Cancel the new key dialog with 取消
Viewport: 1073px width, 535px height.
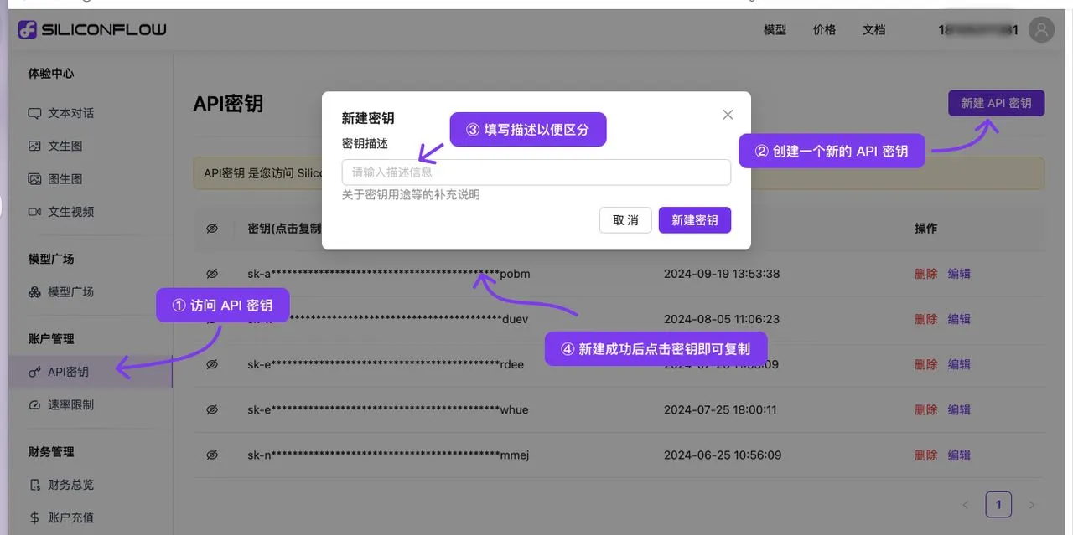tap(625, 219)
